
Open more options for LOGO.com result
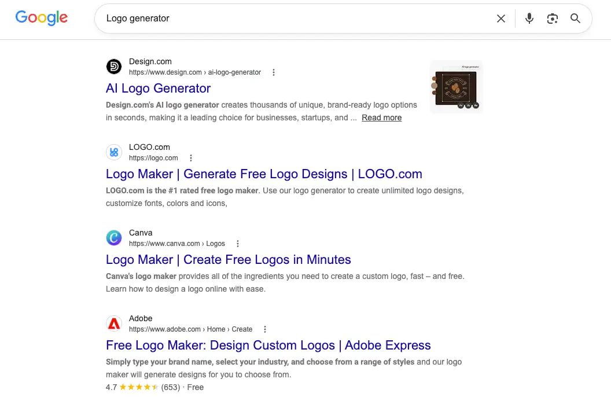tap(190, 158)
